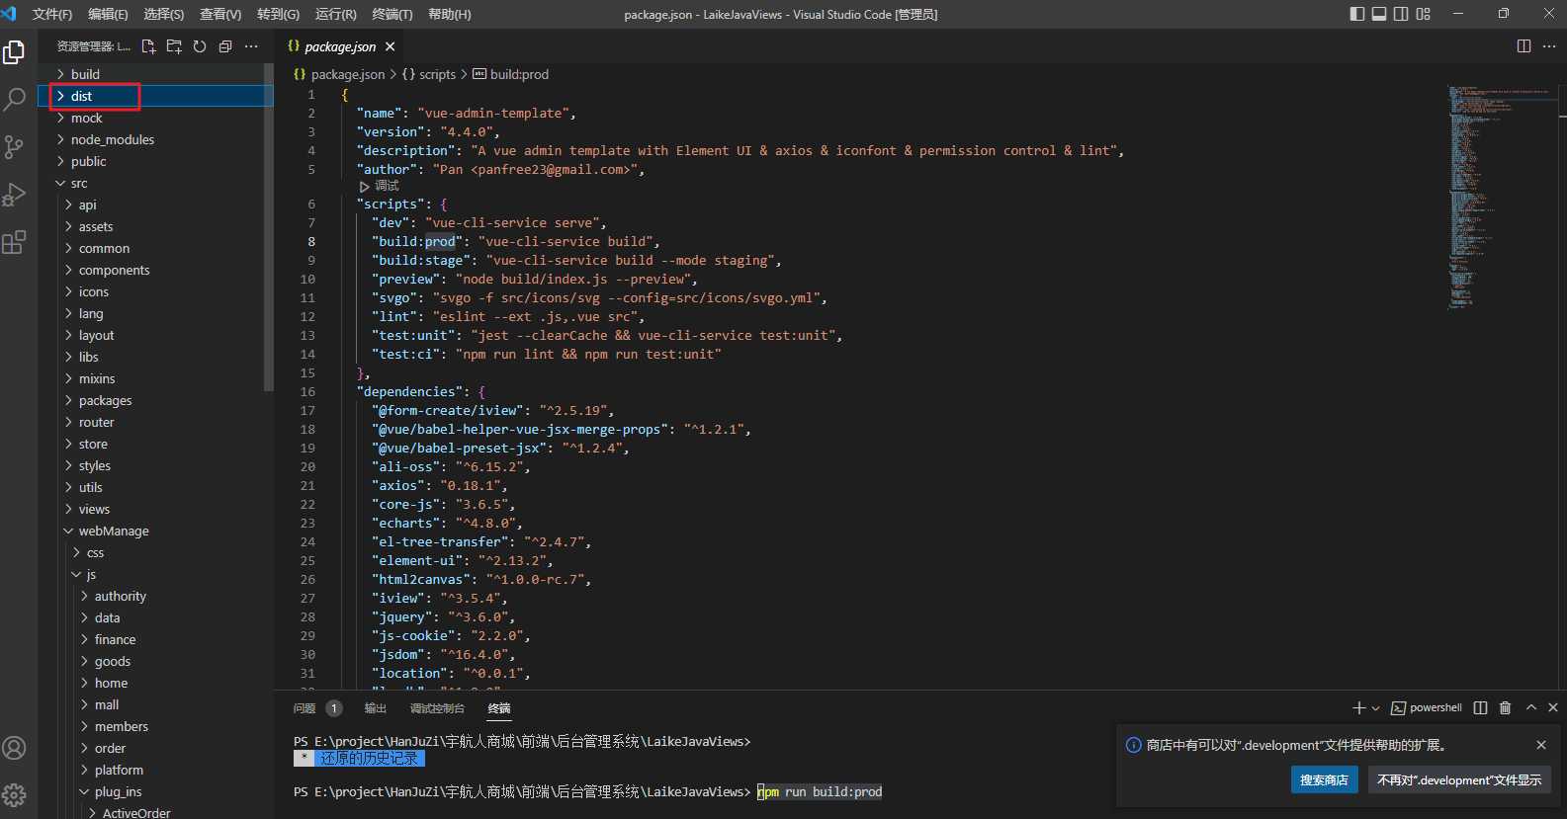Maximize the panel size with chevron
1567x819 pixels.
(1531, 707)
